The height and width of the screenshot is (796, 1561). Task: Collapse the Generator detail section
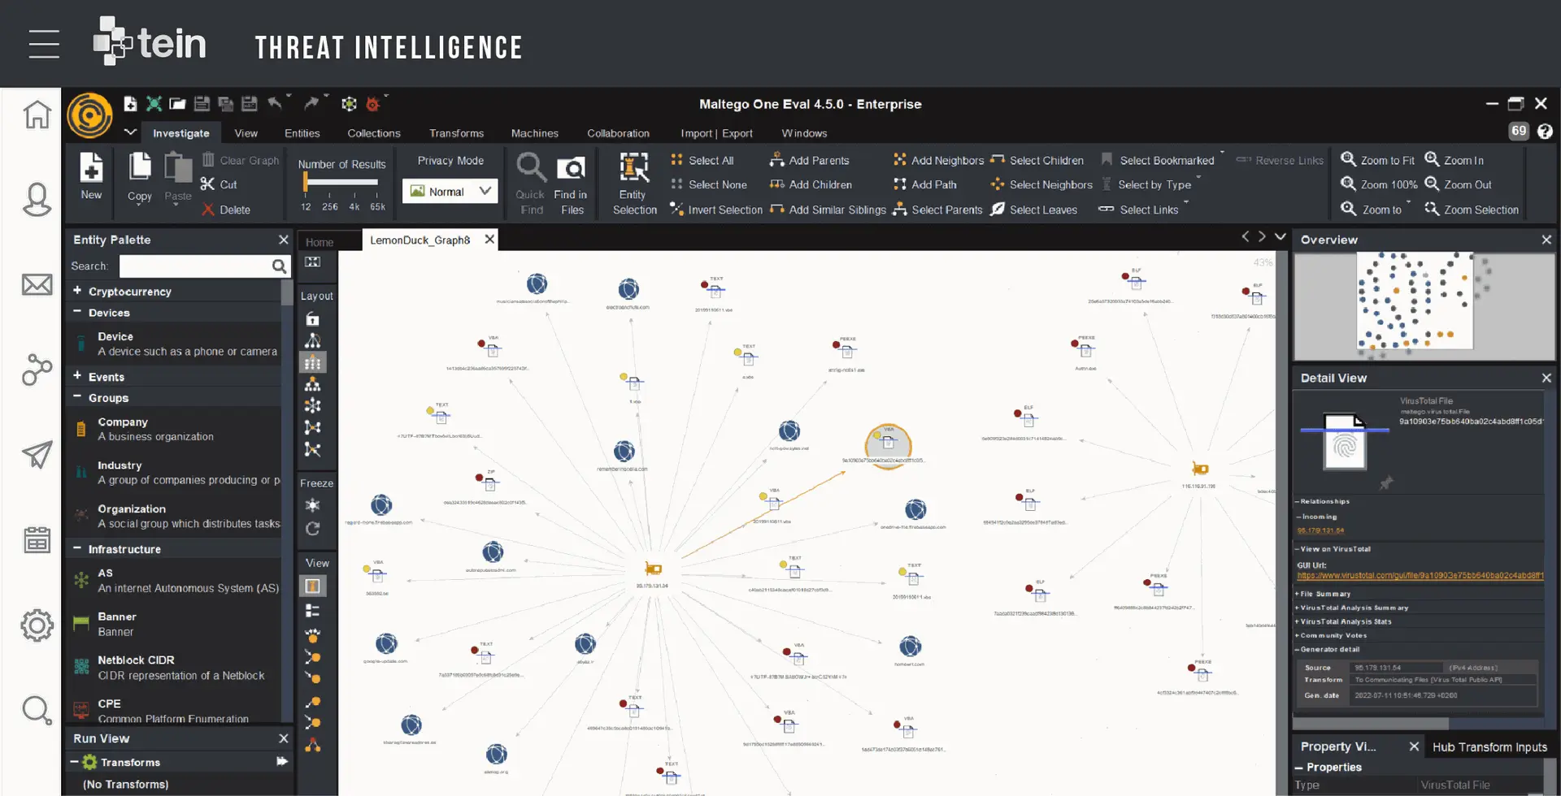(1298, 649)
